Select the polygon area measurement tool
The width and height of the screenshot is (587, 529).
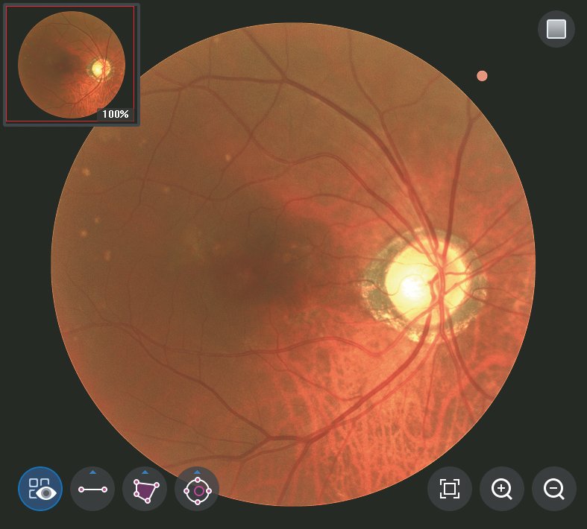(x=145, y=490)
